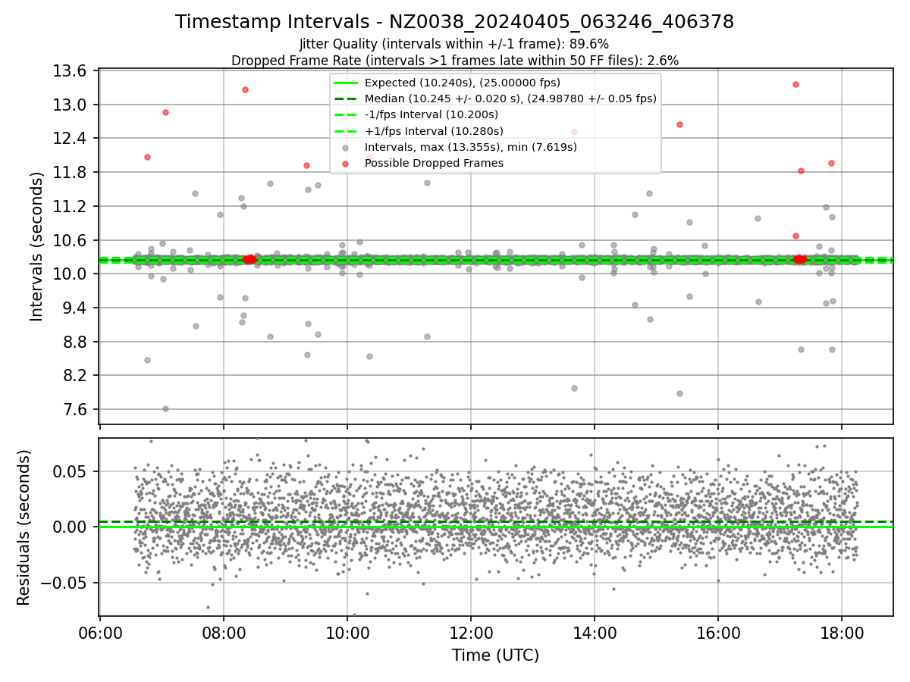
Task: Click the gray dot marker in the legend
Action: point(346,147)
